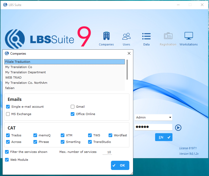209x176 pixels.
Task: Uncheck Single e-mail account checkbox
Action: 8,107
